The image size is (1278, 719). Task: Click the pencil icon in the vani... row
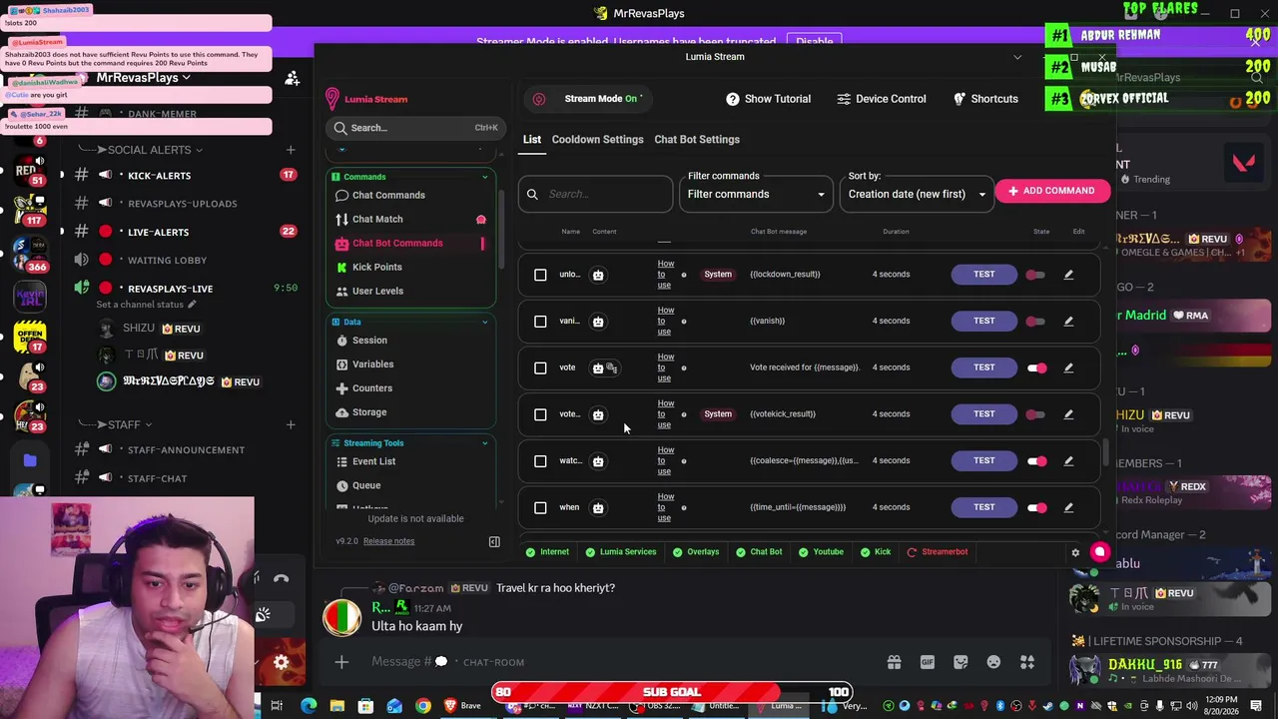pyautogui.click(x=1068, y=321)
